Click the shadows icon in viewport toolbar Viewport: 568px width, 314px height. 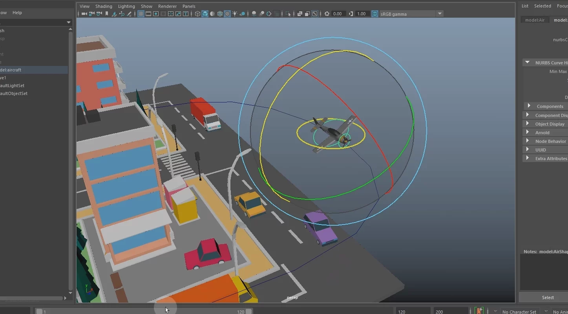[242, 14]
